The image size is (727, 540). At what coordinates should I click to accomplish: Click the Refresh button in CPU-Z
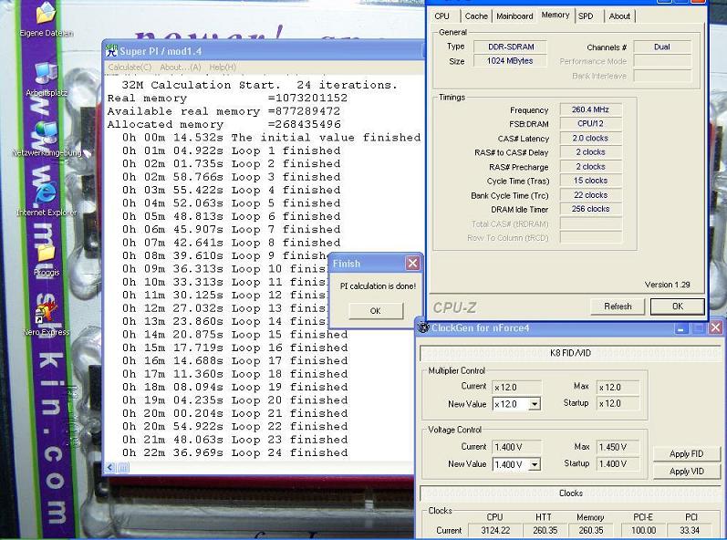(x=618, y=306)
